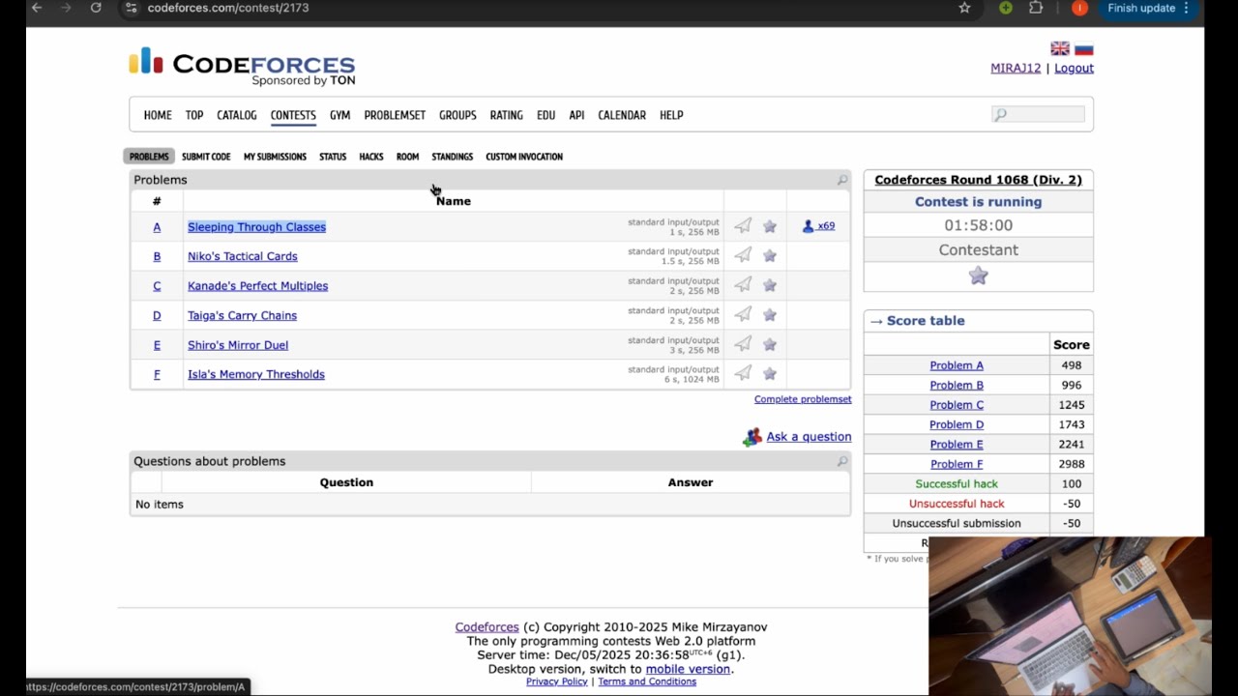1238x696 pixels.
Task: Click the magnifier icon in Problems header
Action: tap(842, 180)
